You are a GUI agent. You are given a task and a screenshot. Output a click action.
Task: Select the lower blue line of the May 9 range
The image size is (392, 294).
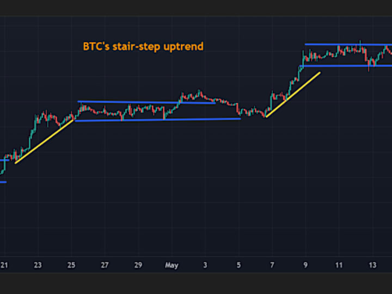346,66
